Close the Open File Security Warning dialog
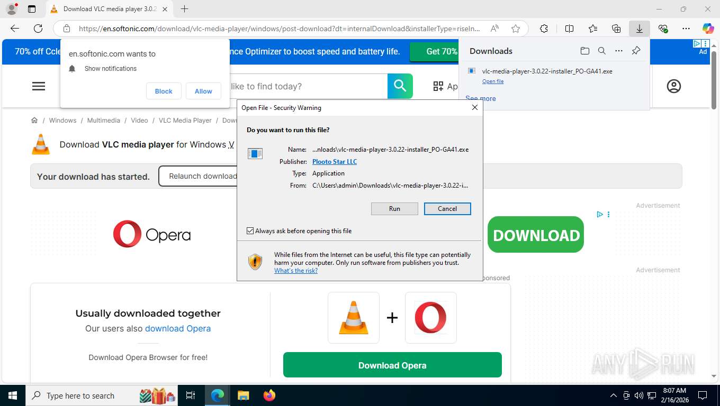 pos(475,107)
